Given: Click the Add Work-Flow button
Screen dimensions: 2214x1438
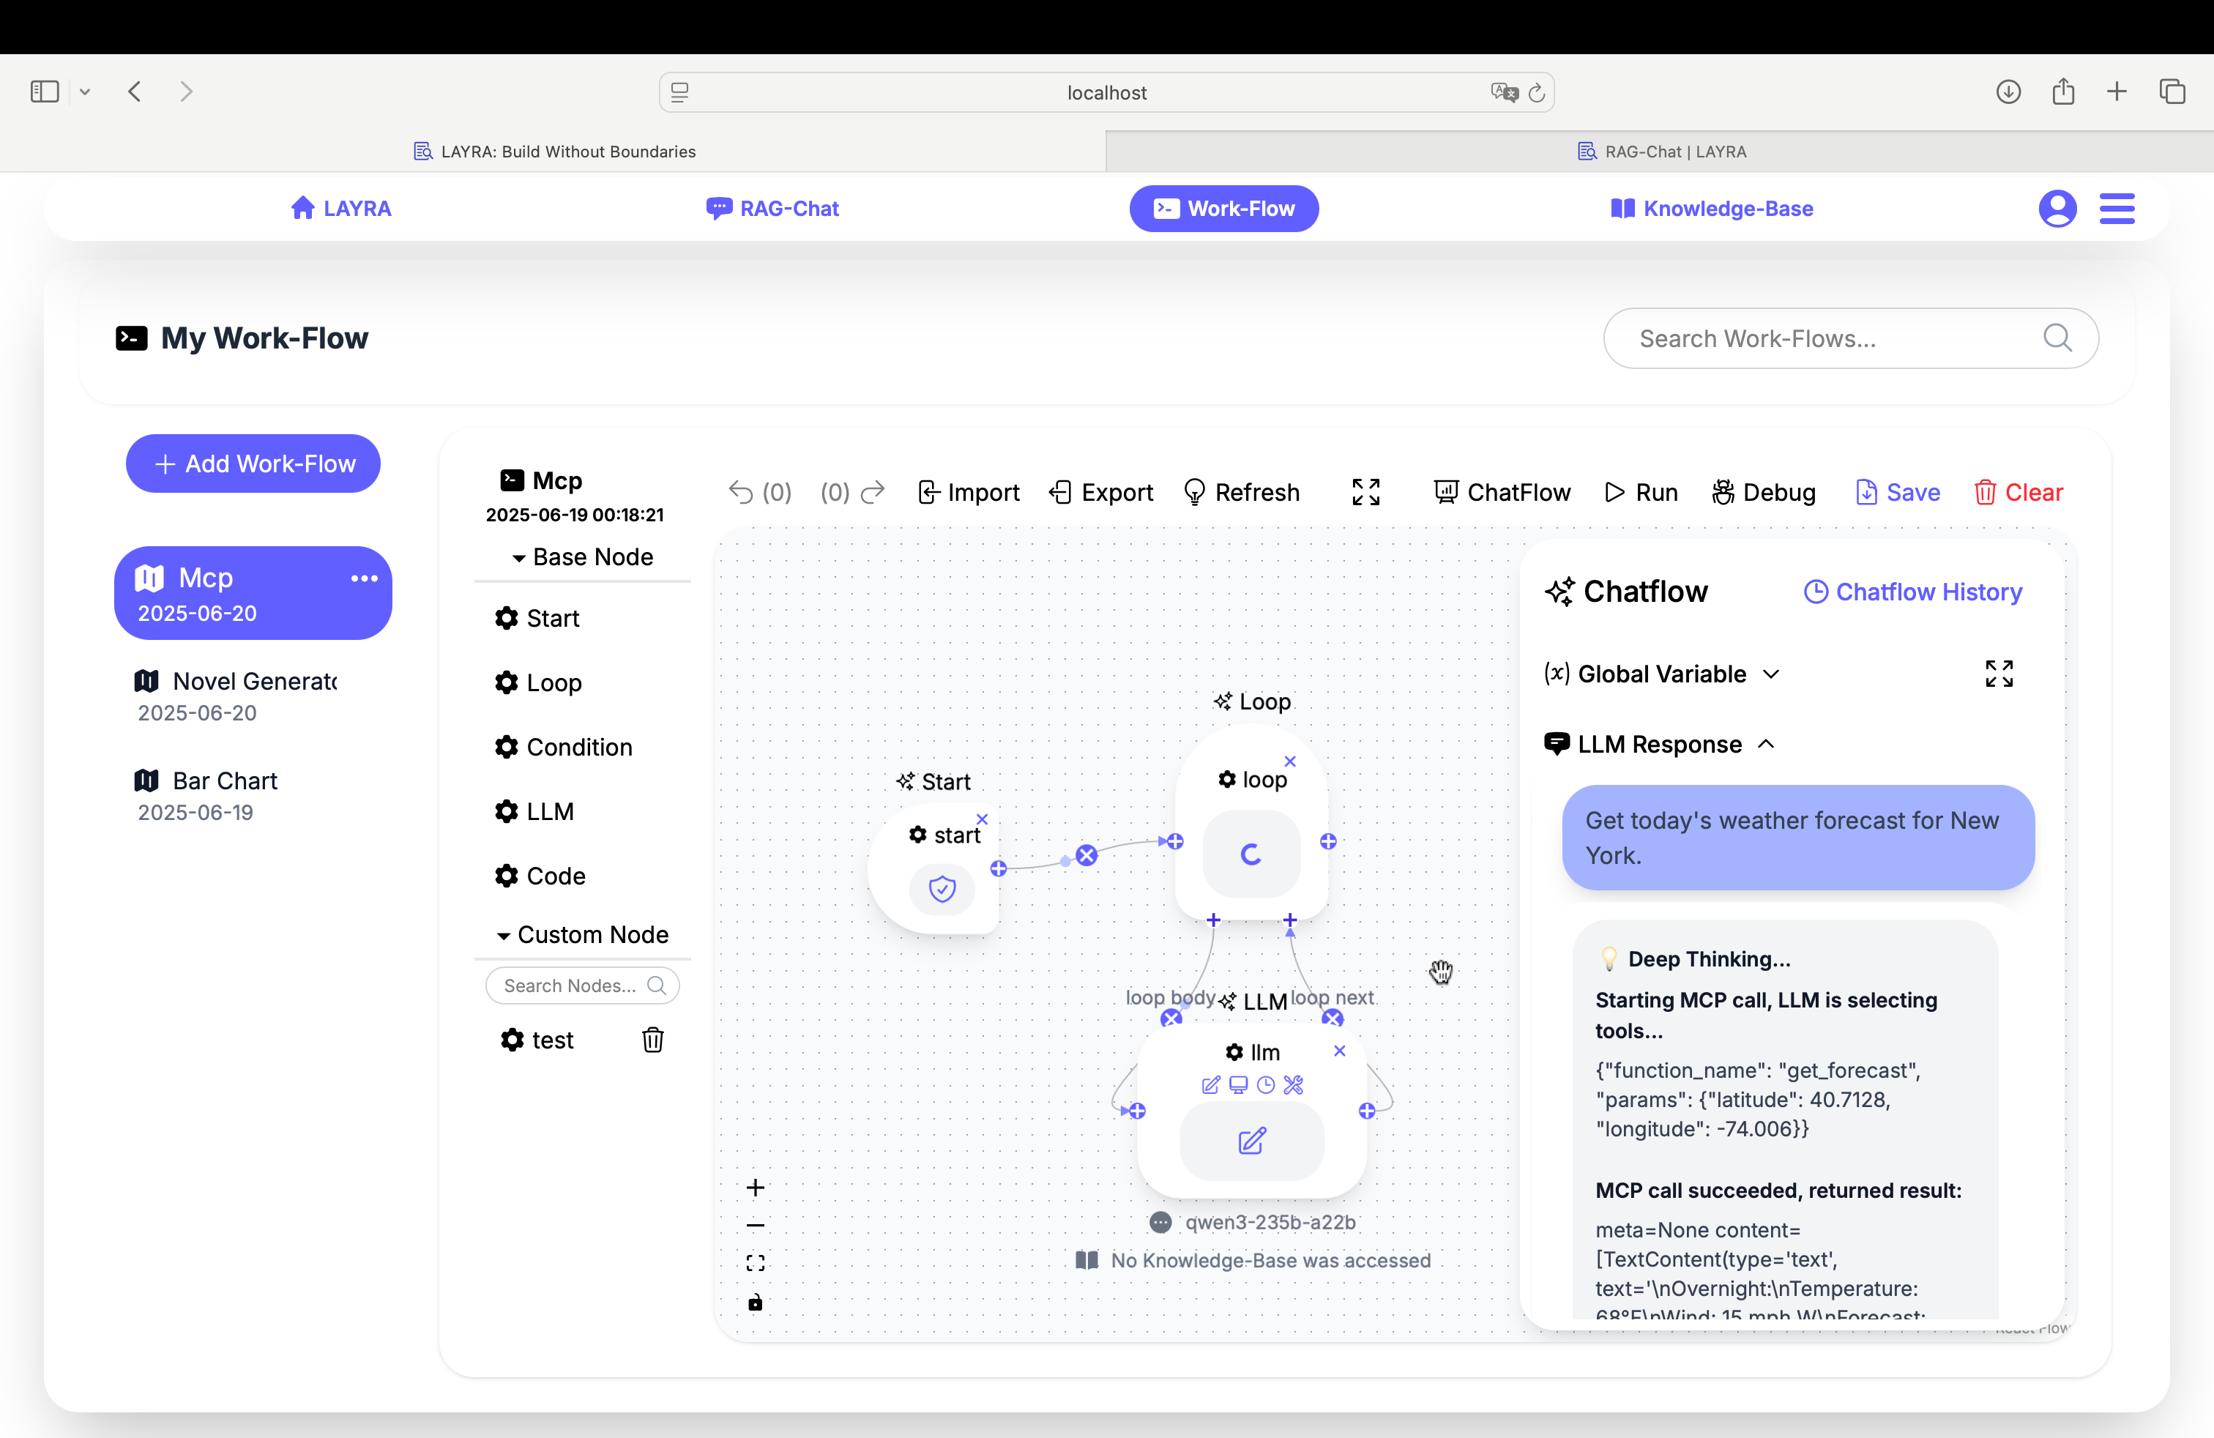Looking at the screenshot, I should click(x=253, y=463).
